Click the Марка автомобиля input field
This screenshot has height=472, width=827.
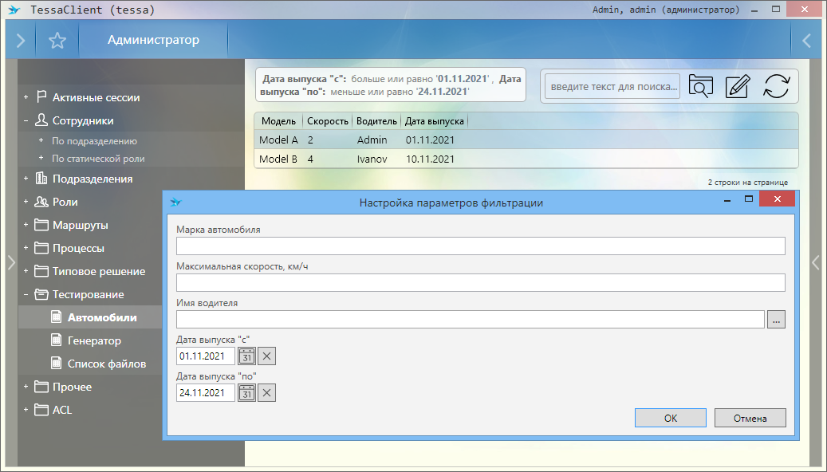click(480, 246)
